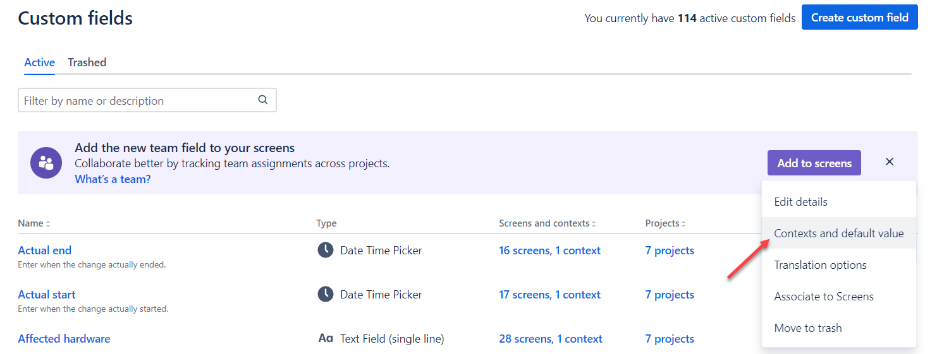The image size is (937, 354).
Task: Click the search magnifier icon in filter box
Action: (x=263, y=100)
